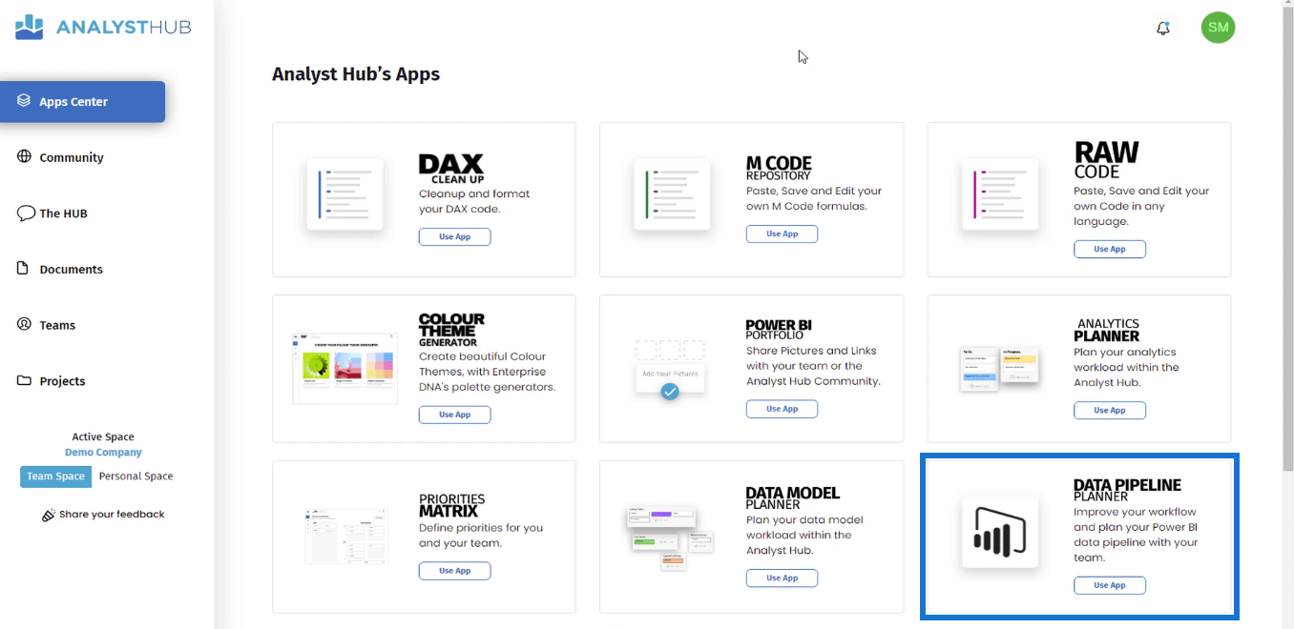Click the Community globe icon
The width and height of the screenshot is (1294, 629).
tap(24, 157)
